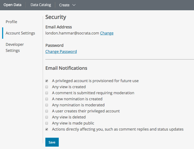Open the Data Catalog menu item
194x149 pixels.
[x=41, y=5]
